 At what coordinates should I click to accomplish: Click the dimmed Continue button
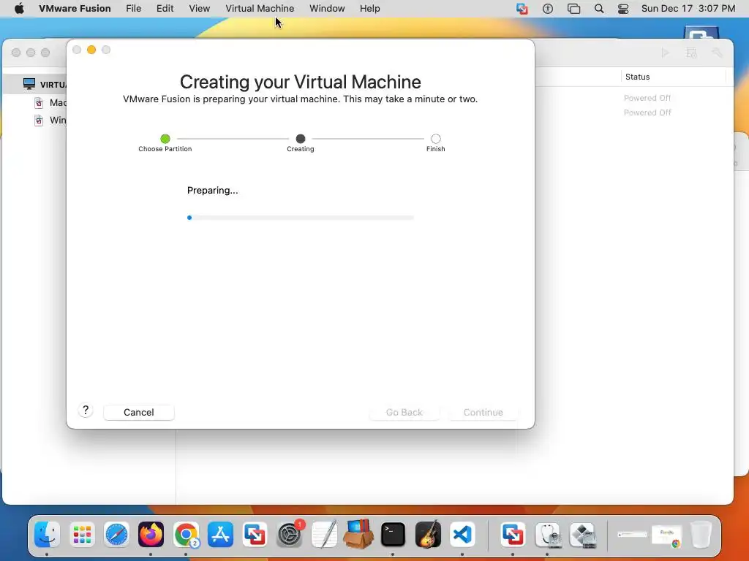coord(483,412)
